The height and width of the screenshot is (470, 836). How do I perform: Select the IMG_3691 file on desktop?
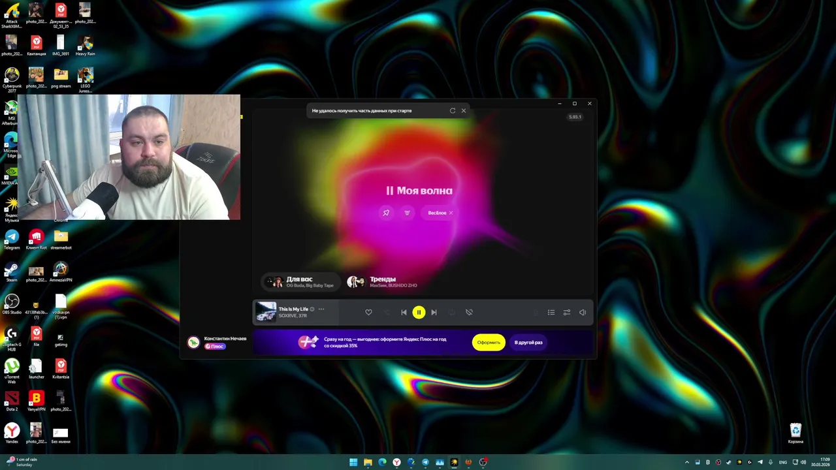click(61, 46)
